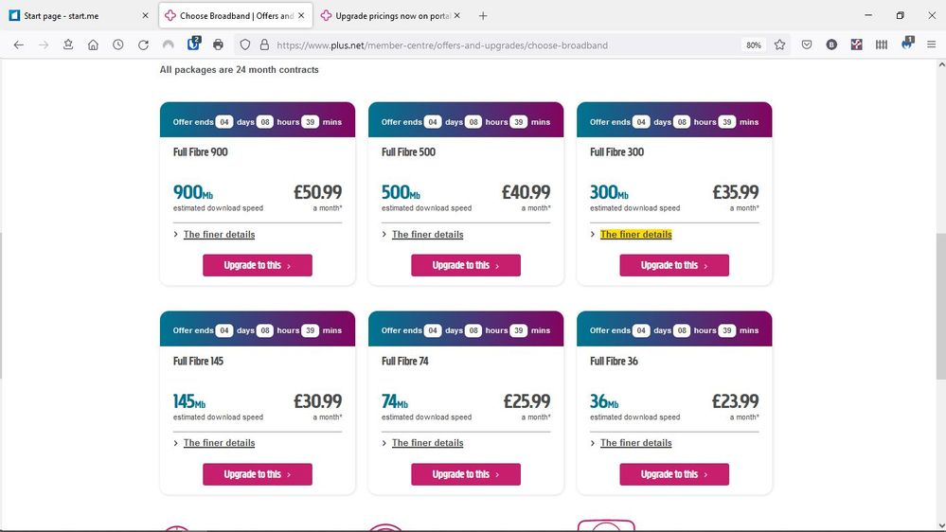Image resolution: width=946 pixels, height=532 pixels.
Task: Switch to the Start page - start.me tab
Action: click(x=71, y=16)
